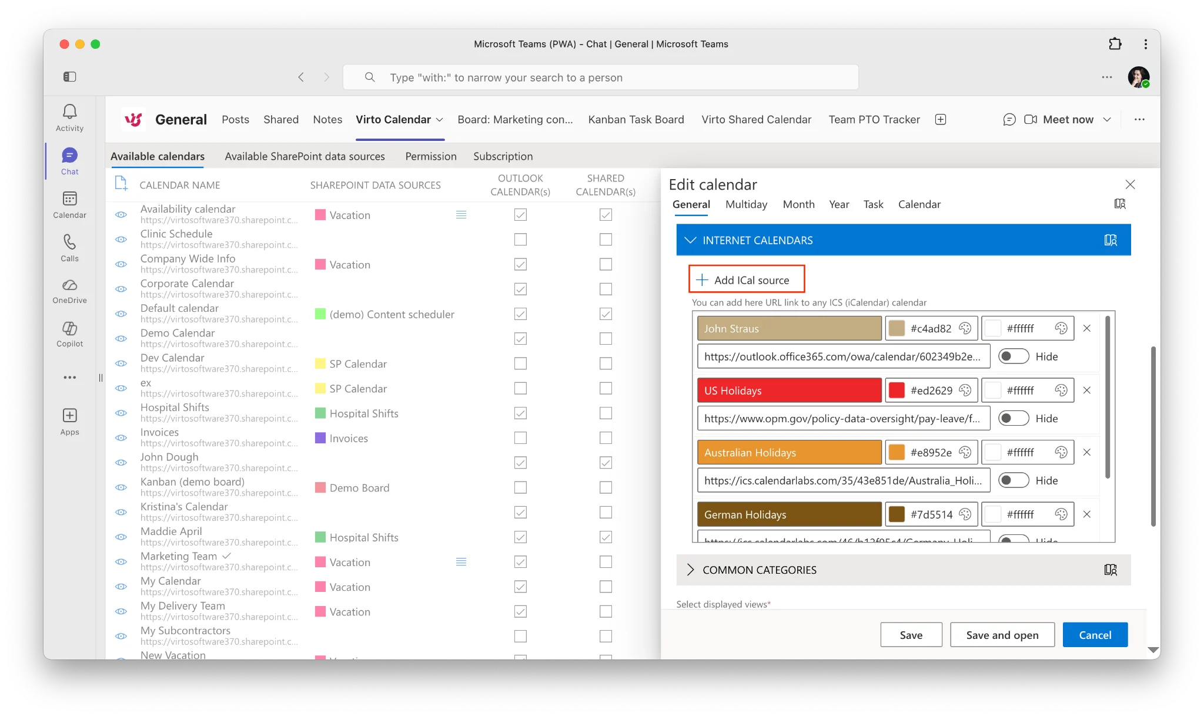Click Save and open button
The width and height of the screenshot is (1204, 717).
point(1002,635)
